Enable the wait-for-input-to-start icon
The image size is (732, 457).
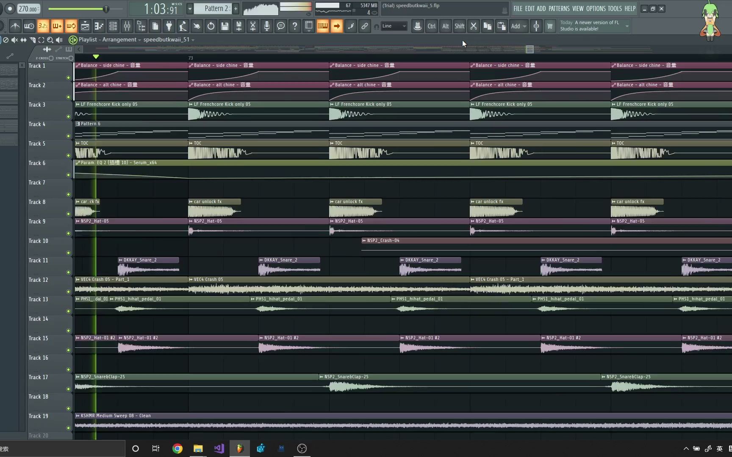tap(29, 26)
